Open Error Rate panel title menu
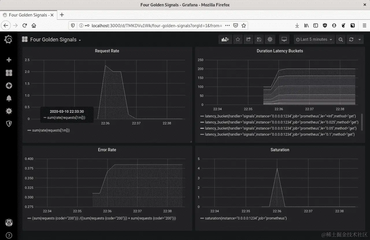The image size is (370, 240). click(x=107, y=150)
